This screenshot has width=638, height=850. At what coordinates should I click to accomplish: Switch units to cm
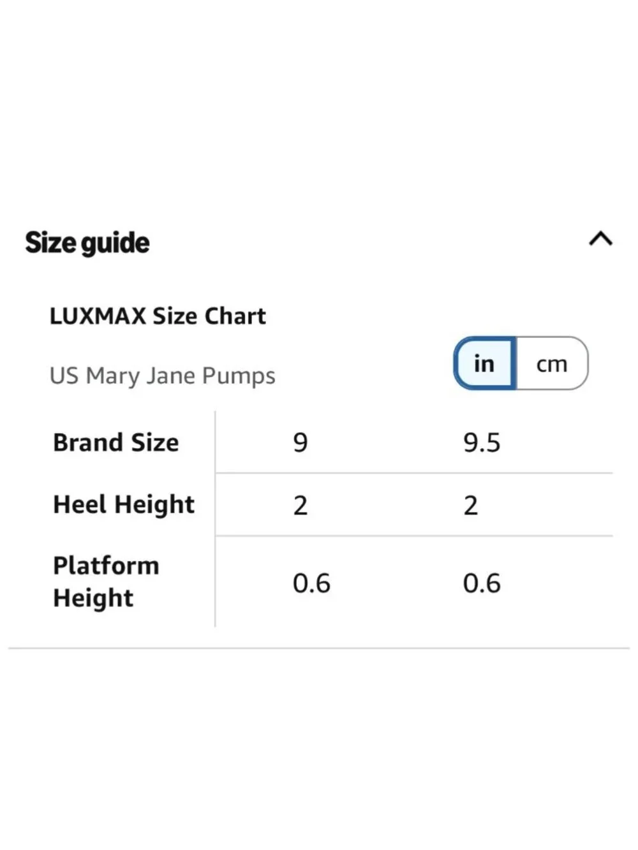[552, 363]
